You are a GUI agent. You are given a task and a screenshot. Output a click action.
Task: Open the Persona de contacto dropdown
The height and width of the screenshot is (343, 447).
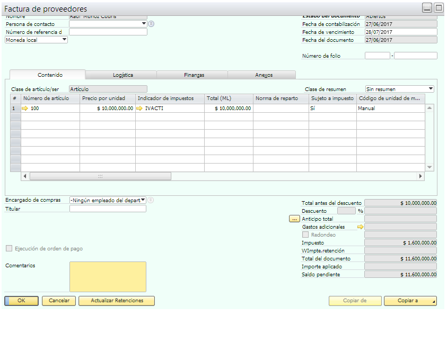point(144,24)
